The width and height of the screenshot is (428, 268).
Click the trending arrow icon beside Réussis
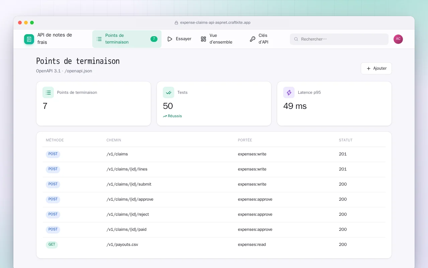pyautogui.click(x=165, y=116)
